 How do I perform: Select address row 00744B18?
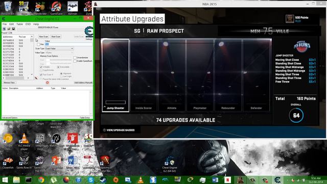pos(16,40)
